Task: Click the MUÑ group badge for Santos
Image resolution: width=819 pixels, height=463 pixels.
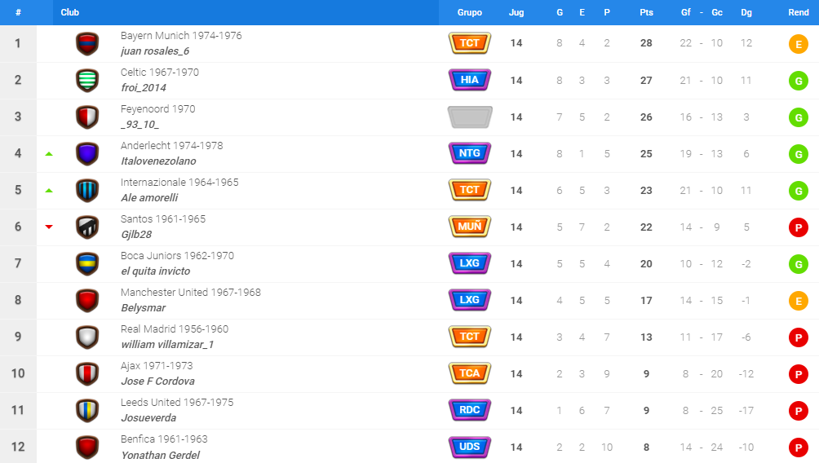Action: coord(469,227)
